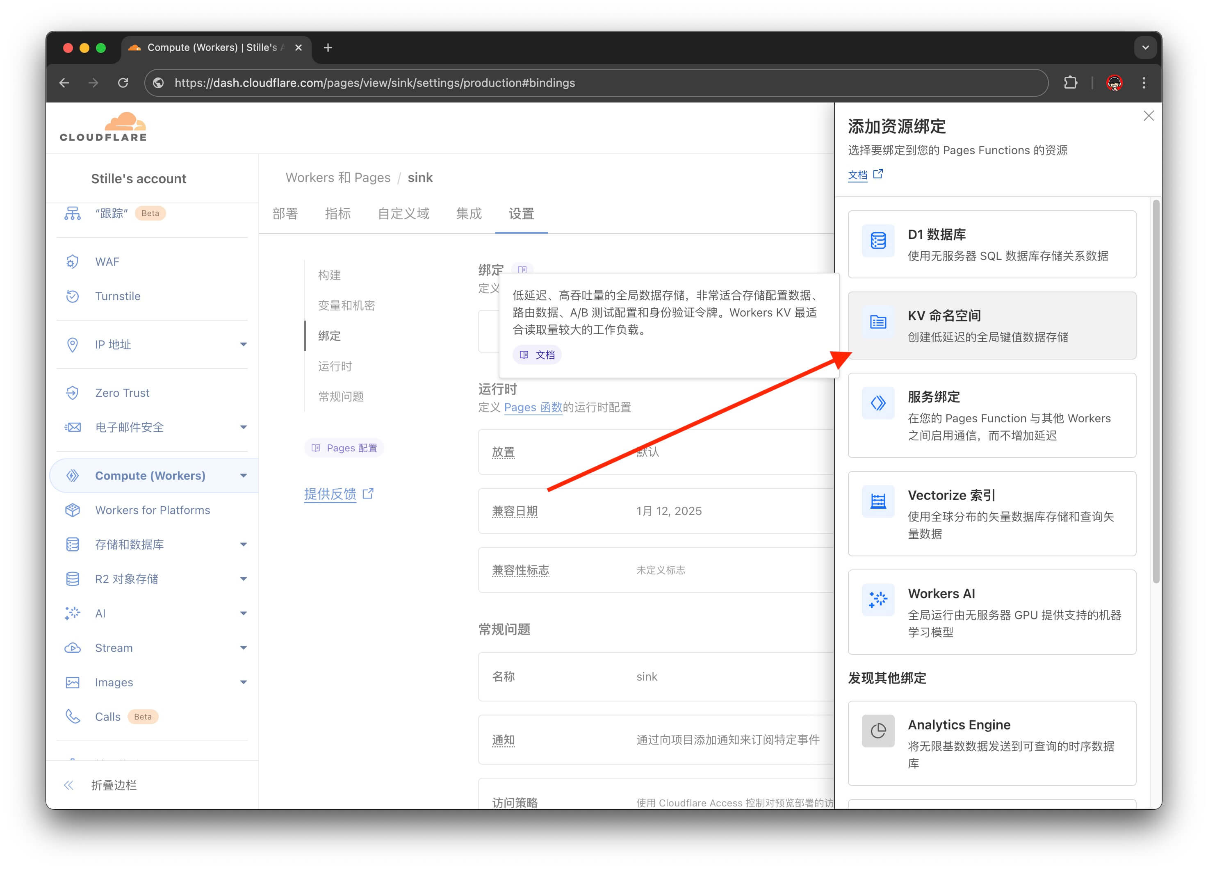Click the Workers for Platforms cube icon
This screenshot has height=870, width=1208.
[x=73, y=510]
